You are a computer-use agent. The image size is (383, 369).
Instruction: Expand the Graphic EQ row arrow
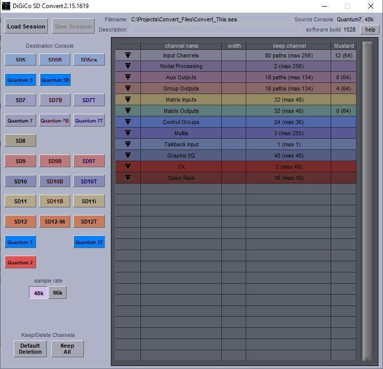[128, 156]
